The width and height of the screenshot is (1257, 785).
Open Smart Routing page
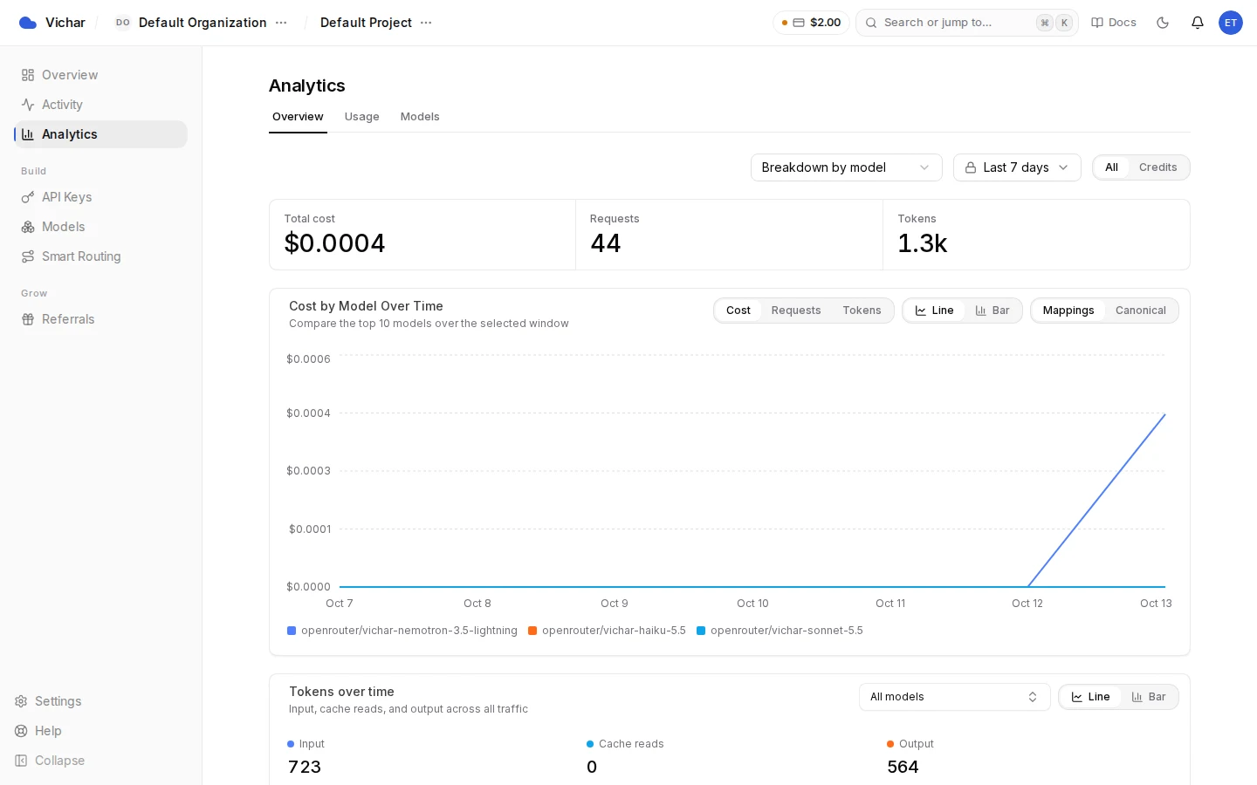pos(100,256)
